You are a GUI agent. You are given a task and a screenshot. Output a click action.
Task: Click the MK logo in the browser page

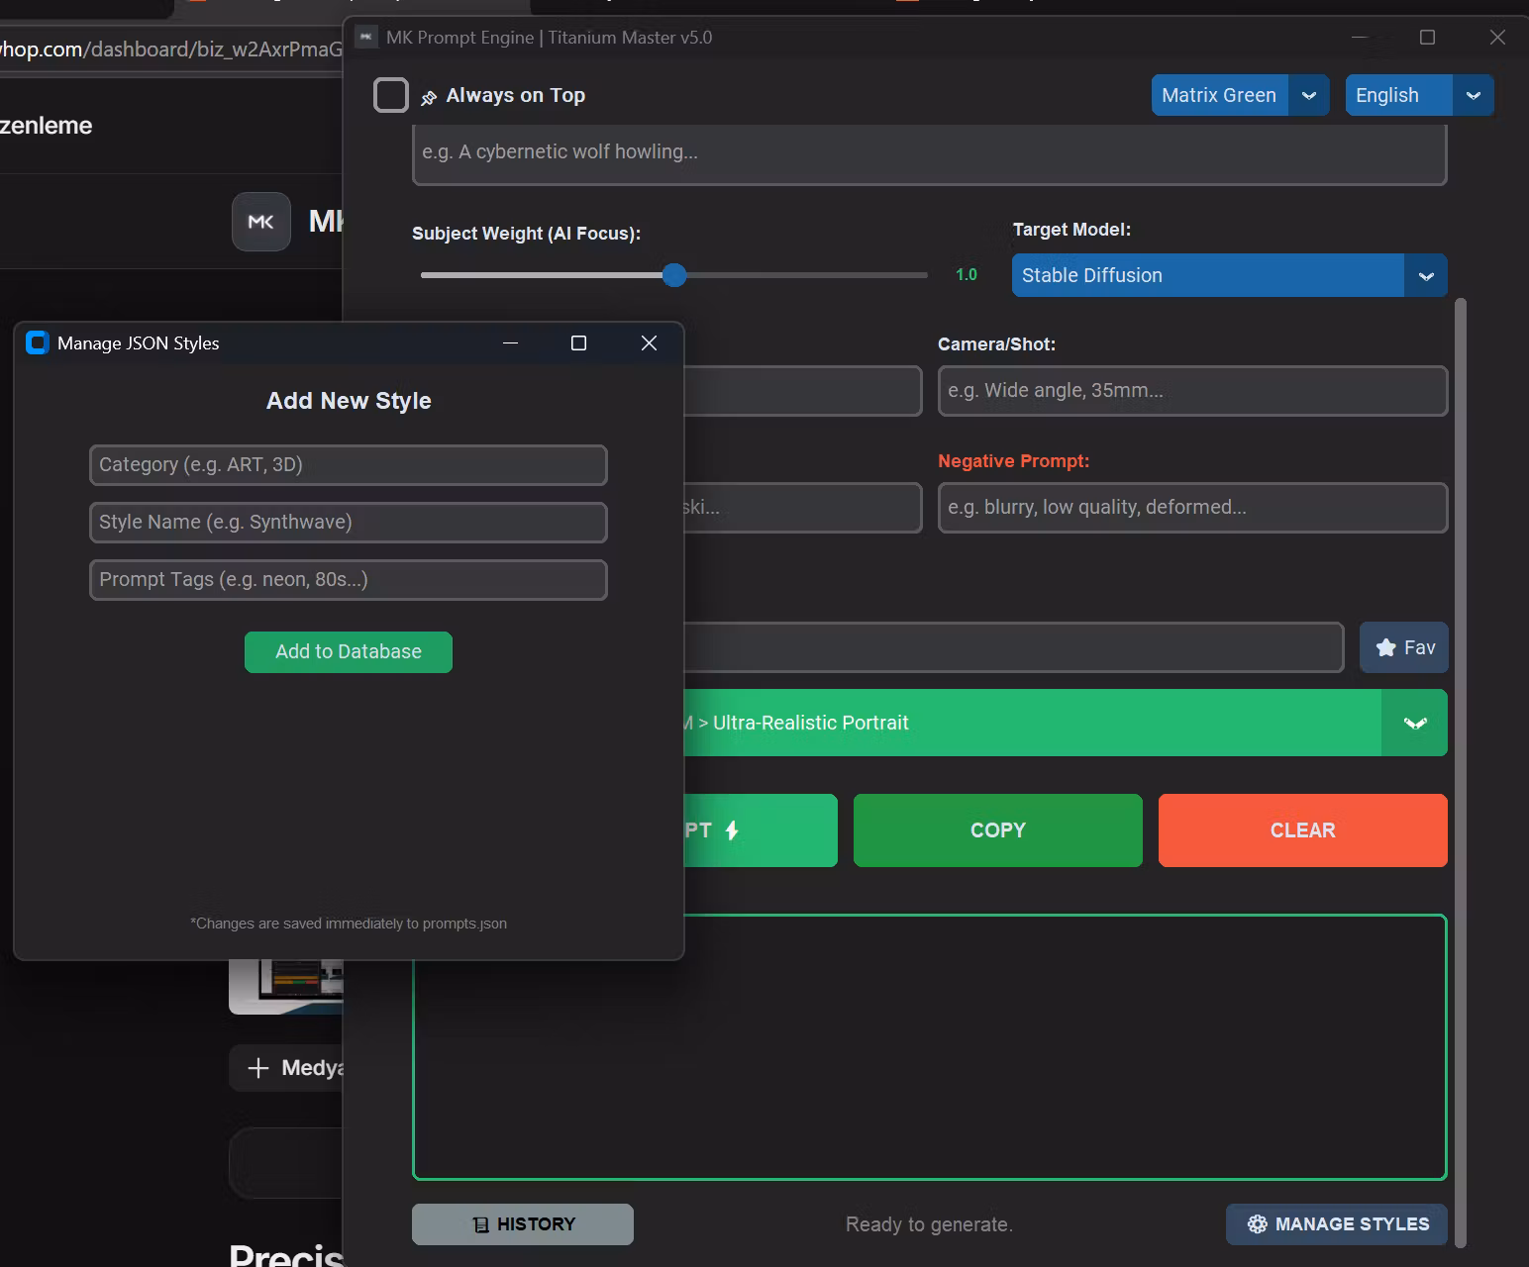(261, 222)
